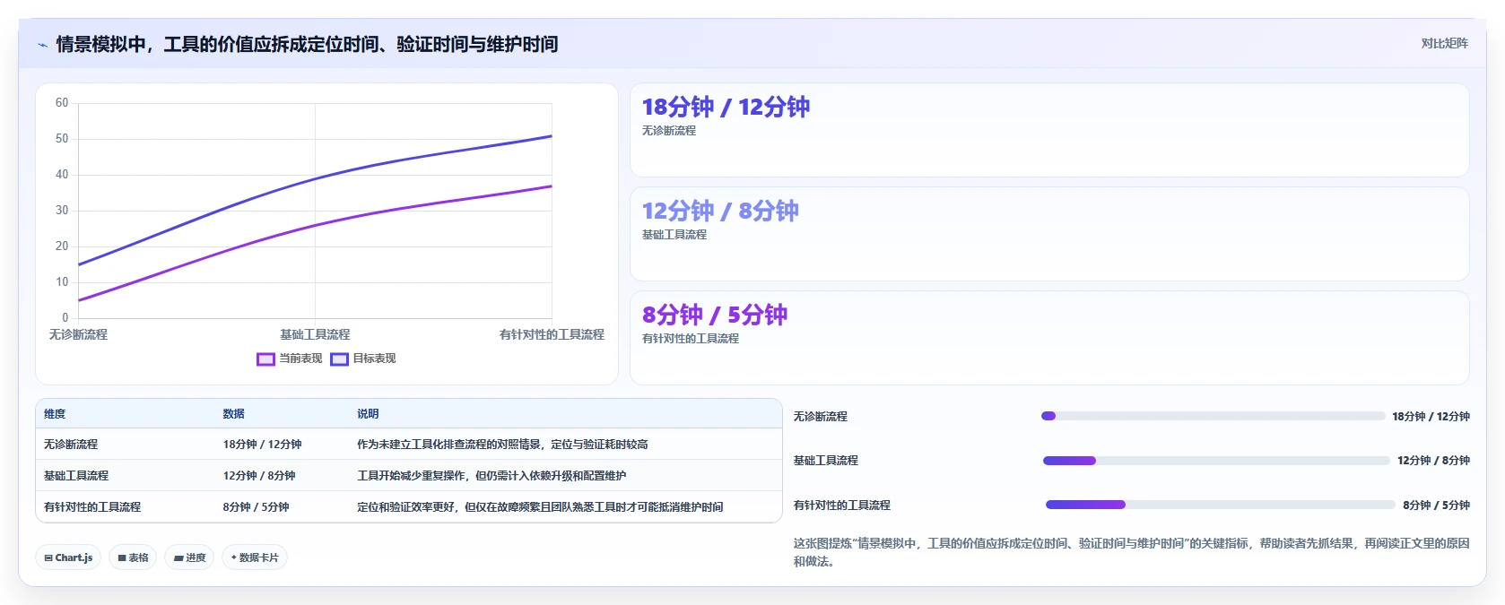The width and height of the screenshot is (1505, 605).
Task: Click the 有针对性的工具流程 progress bar
Action: (x=1221, y=505)
